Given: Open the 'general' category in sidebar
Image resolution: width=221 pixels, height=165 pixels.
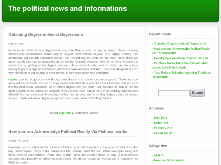Looking at the screenshot, I should click(159, 155).
